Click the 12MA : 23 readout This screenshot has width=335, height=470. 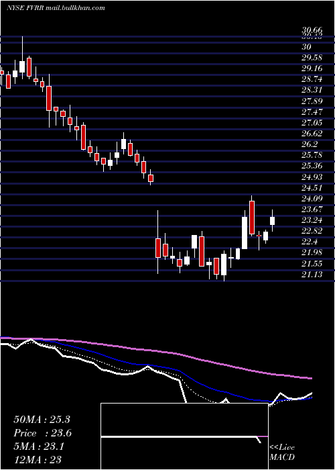point(38,460)
